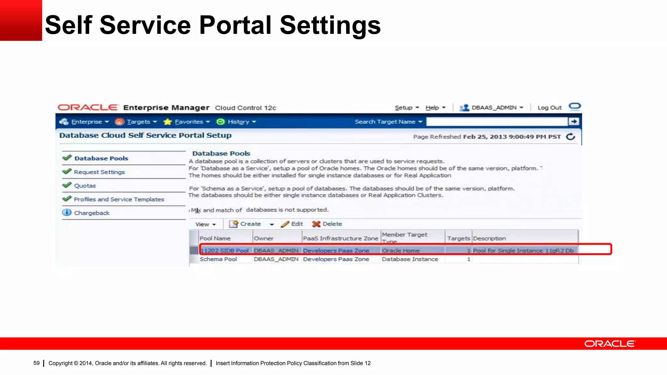Click the Favorites star icon

coord(168,122)
